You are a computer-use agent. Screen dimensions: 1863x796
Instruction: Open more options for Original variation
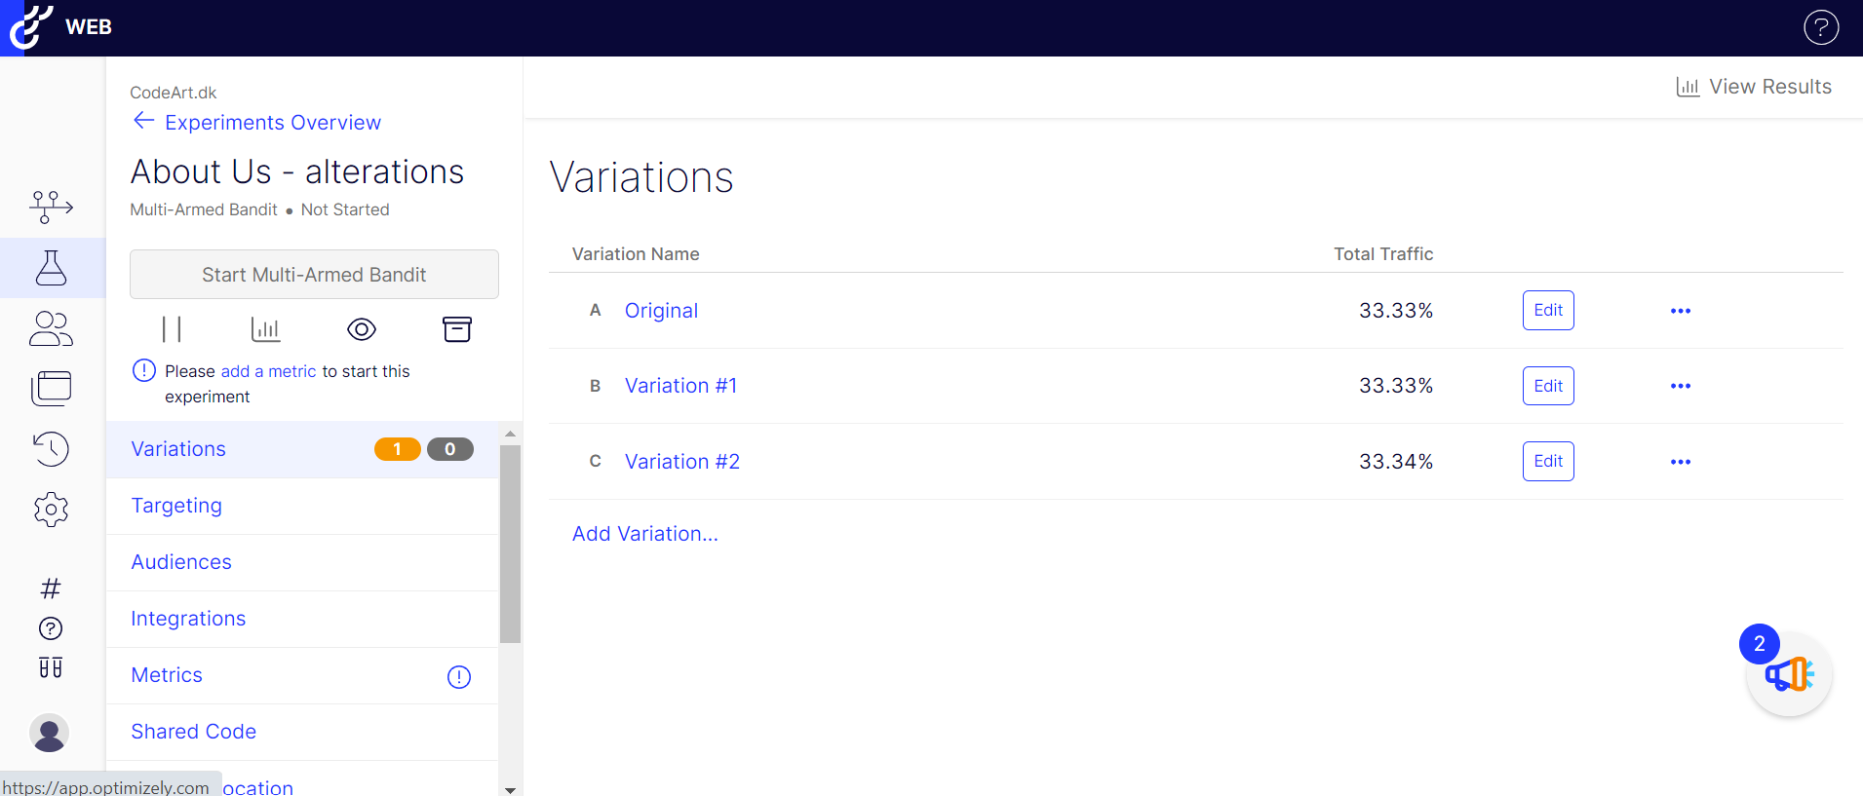pyautogui.click(x=1681, y=311)
